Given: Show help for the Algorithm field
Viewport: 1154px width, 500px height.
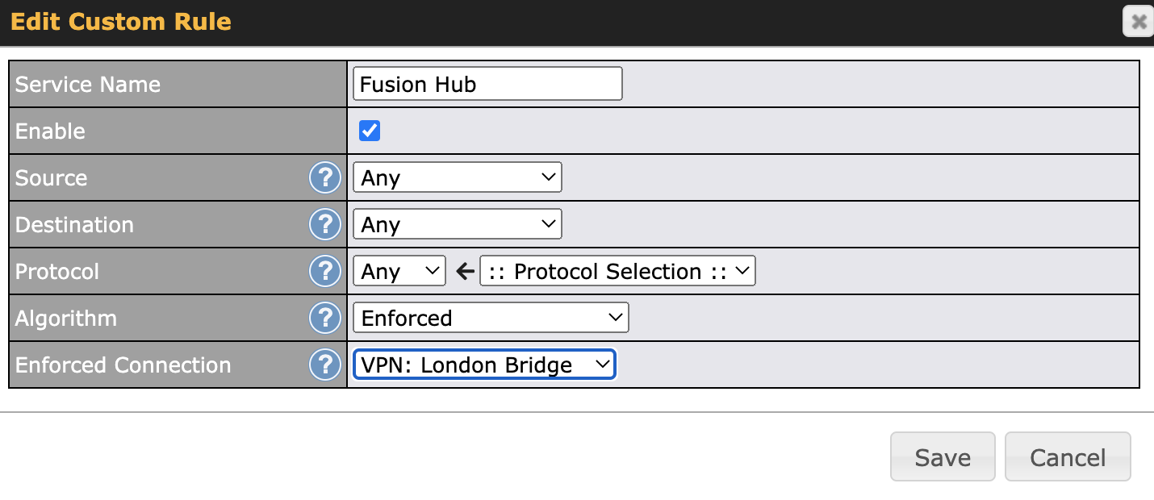Looking at the screenshot, I should (324, 319).
